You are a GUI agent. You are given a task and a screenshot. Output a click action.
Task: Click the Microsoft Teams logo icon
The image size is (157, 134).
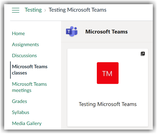click(72, 31)
